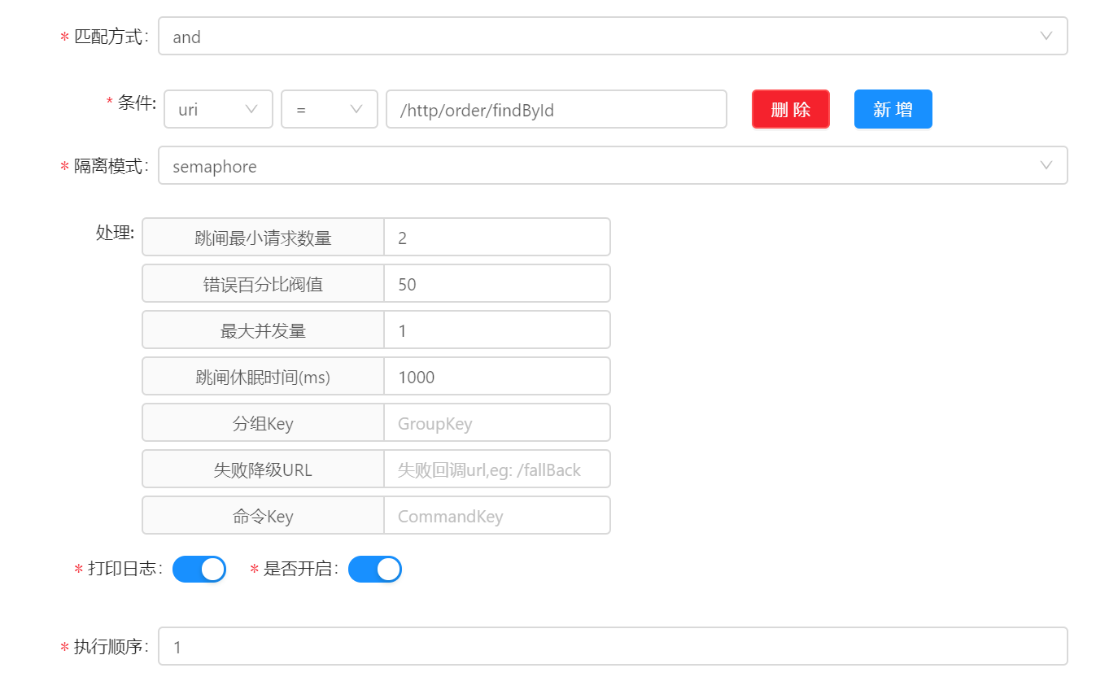
Task: Click the CommandKey input field
Action: pyautogui.click(x=497, y=516)
